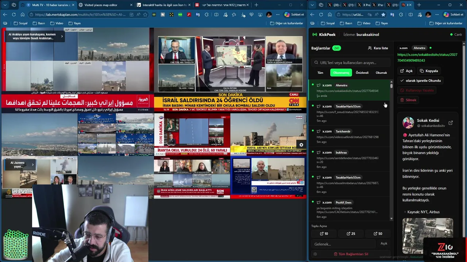This screenshot has width=467, height=262.
Task: Select the Multi TV - 10 haber kanalını tab
Action: [x=47, y=5]
